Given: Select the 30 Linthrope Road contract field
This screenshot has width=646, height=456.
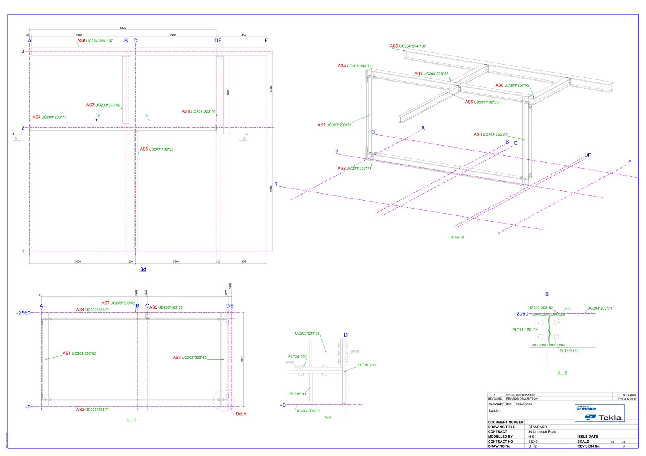Looking at the screenshot, I should click(542, 432).
